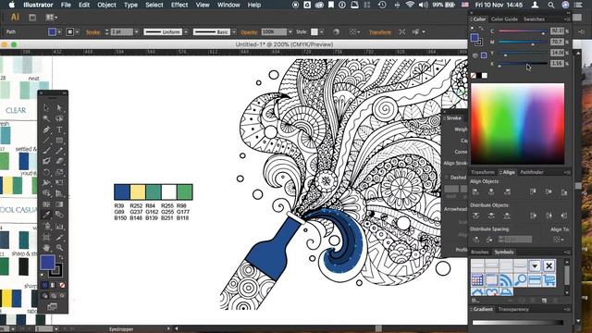Open the graphic Style dropdown

[321, 32]
